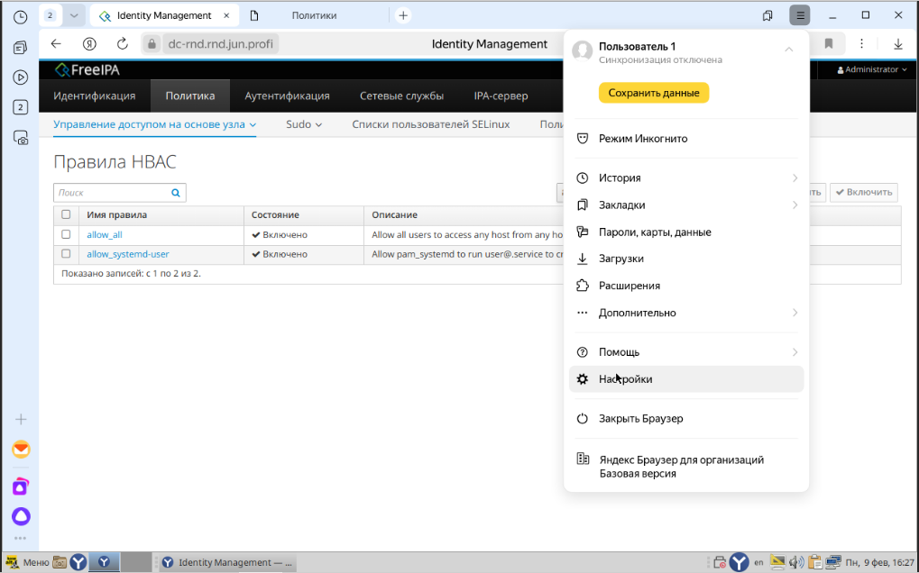The width and height of the screenshot is (919, 573).
Task: Click the bookmark icon in address bar
Action: pos(828,44)
